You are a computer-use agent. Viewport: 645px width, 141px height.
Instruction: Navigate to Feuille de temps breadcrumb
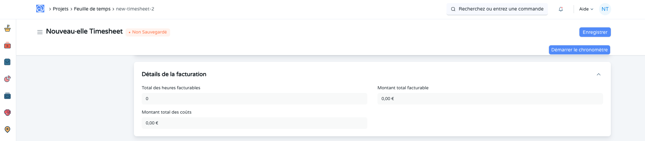tap(92, 9)
